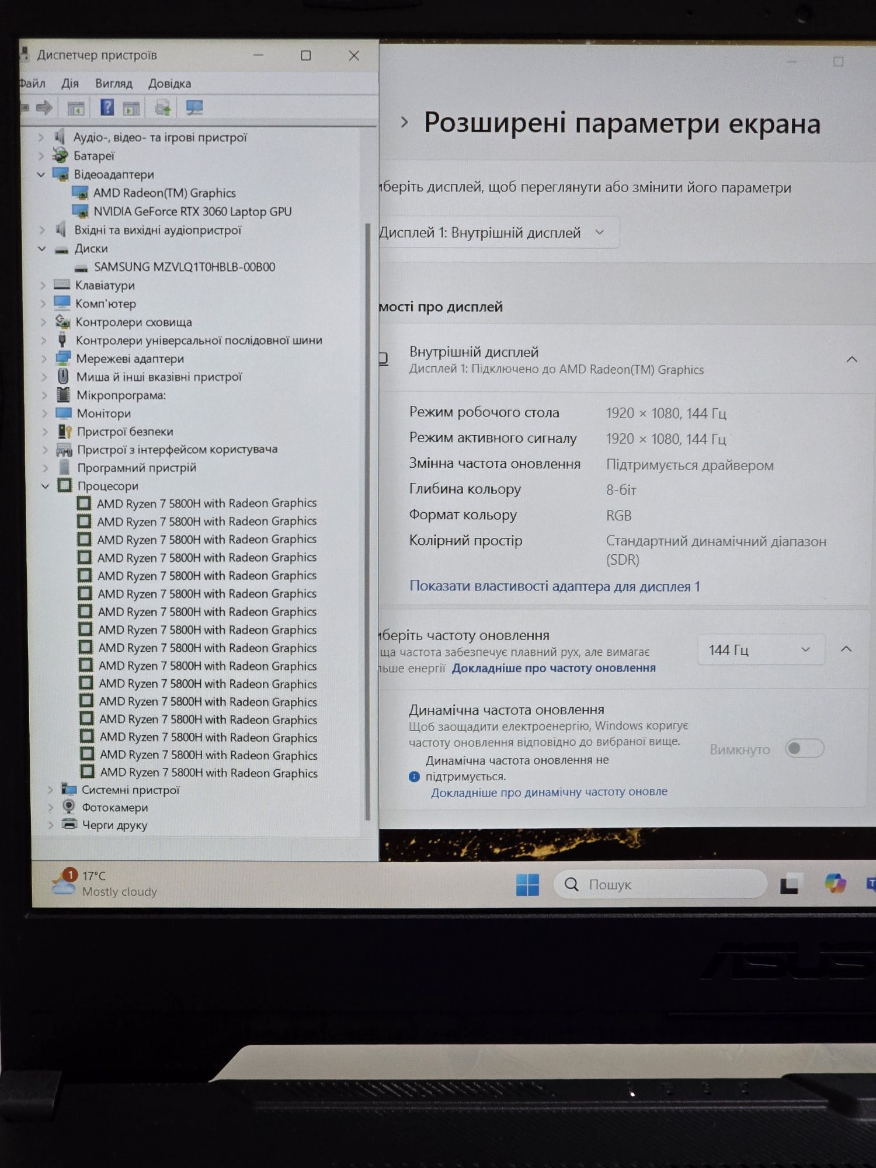This screenshot has height=1168, width=876.
Task: Click the Глибина кольору 8-біт value
Action: pos(621,489)
